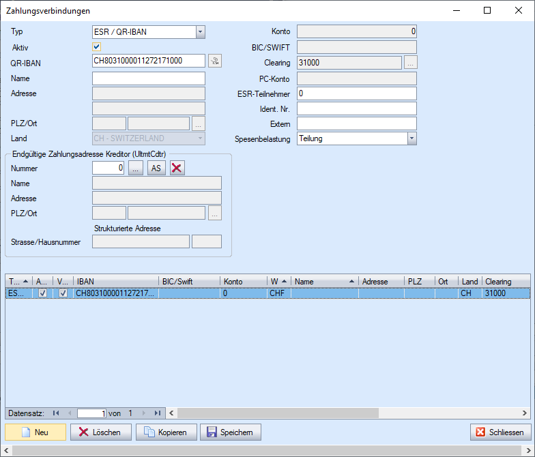This screenshot has height=457, width=535.
Task: Go to the previous record arrow
Action: [69, 413]
